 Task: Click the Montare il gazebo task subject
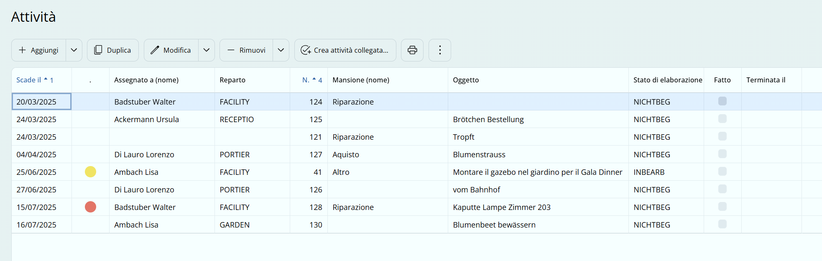537,172
